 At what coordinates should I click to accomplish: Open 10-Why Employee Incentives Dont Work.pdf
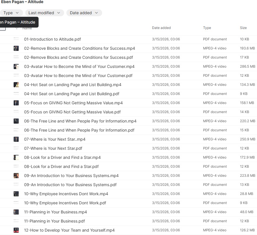(x=65, y=203)
